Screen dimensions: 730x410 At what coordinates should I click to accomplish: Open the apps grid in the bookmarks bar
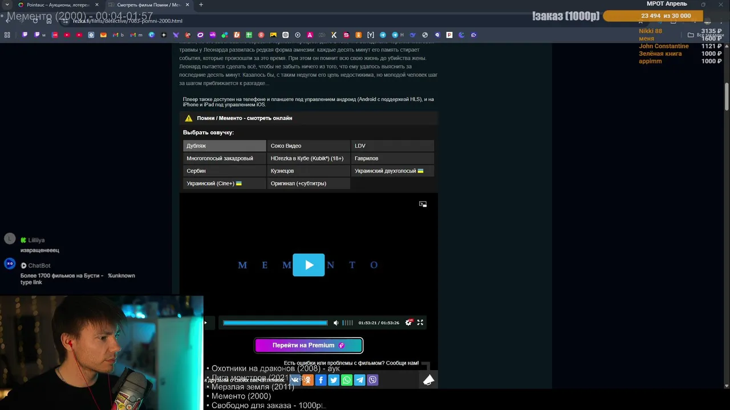click(7, 35)
